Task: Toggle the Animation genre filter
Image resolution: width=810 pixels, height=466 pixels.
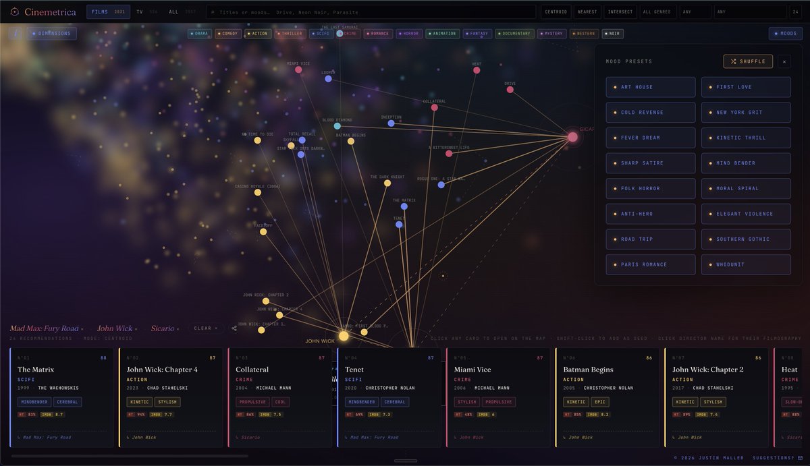Action: (x=443, y=33)
